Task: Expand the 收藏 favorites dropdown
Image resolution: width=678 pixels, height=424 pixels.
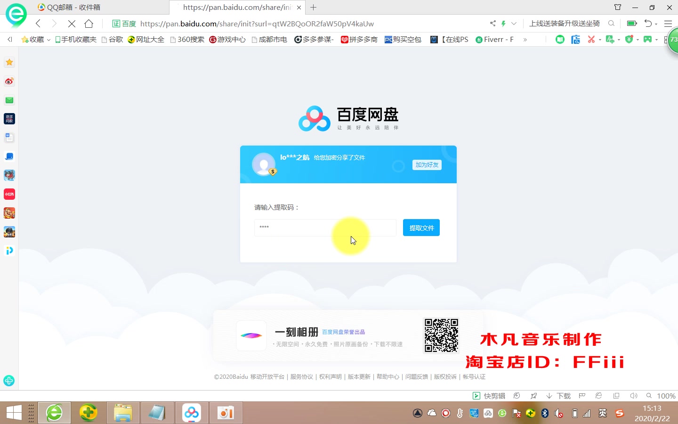Action: pyautogui.click(x=48, y=40)
